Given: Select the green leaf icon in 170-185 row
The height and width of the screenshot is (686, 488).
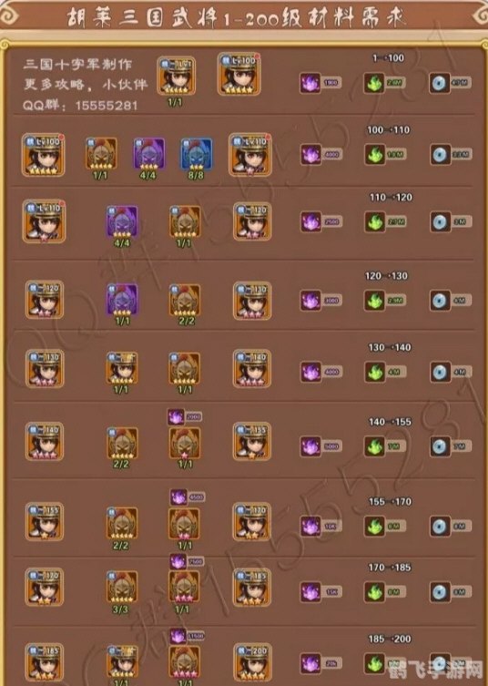Looking at the screenshot, I should [375, 592].
